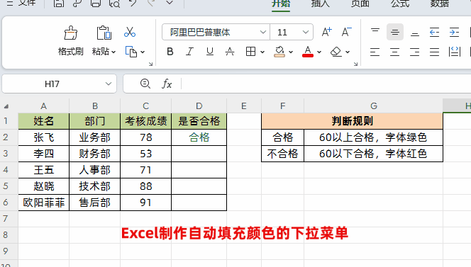471x267 pixels.
Task: Increase font size with A+ icon
Action: [326, 32]
